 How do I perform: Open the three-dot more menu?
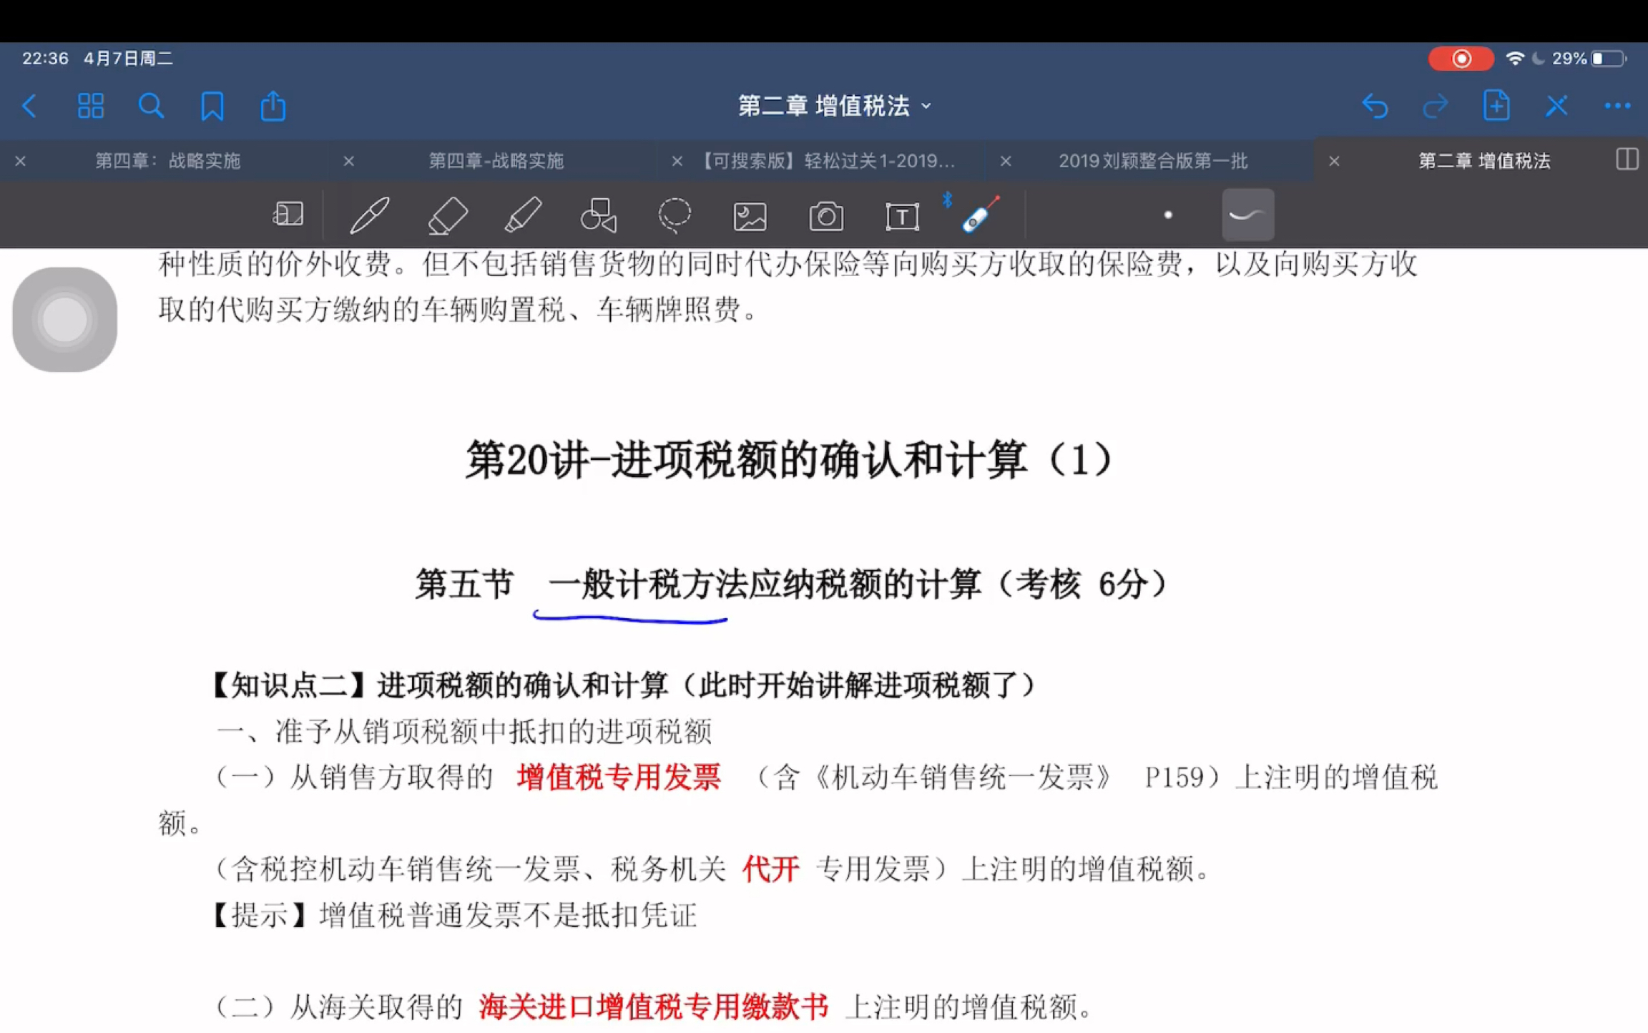tap(1617, 107)
